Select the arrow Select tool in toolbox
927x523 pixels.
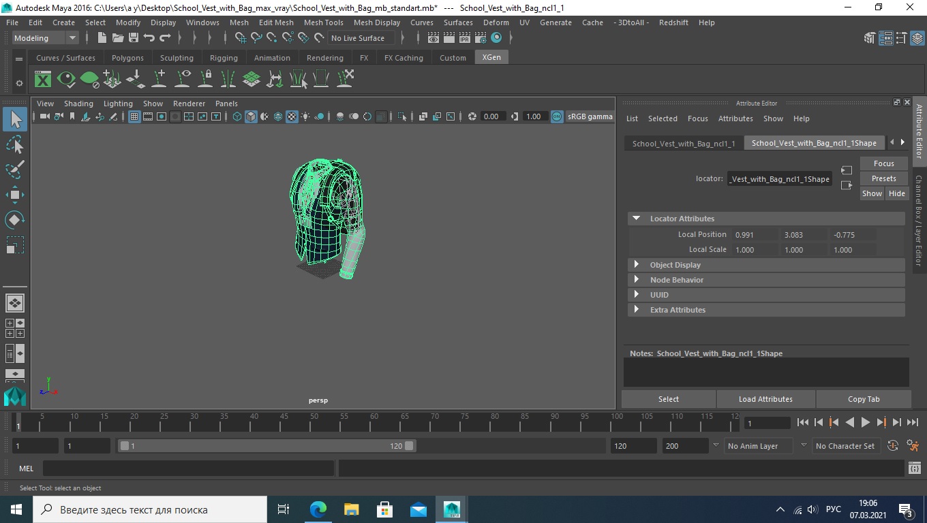(x=15, y=119)
